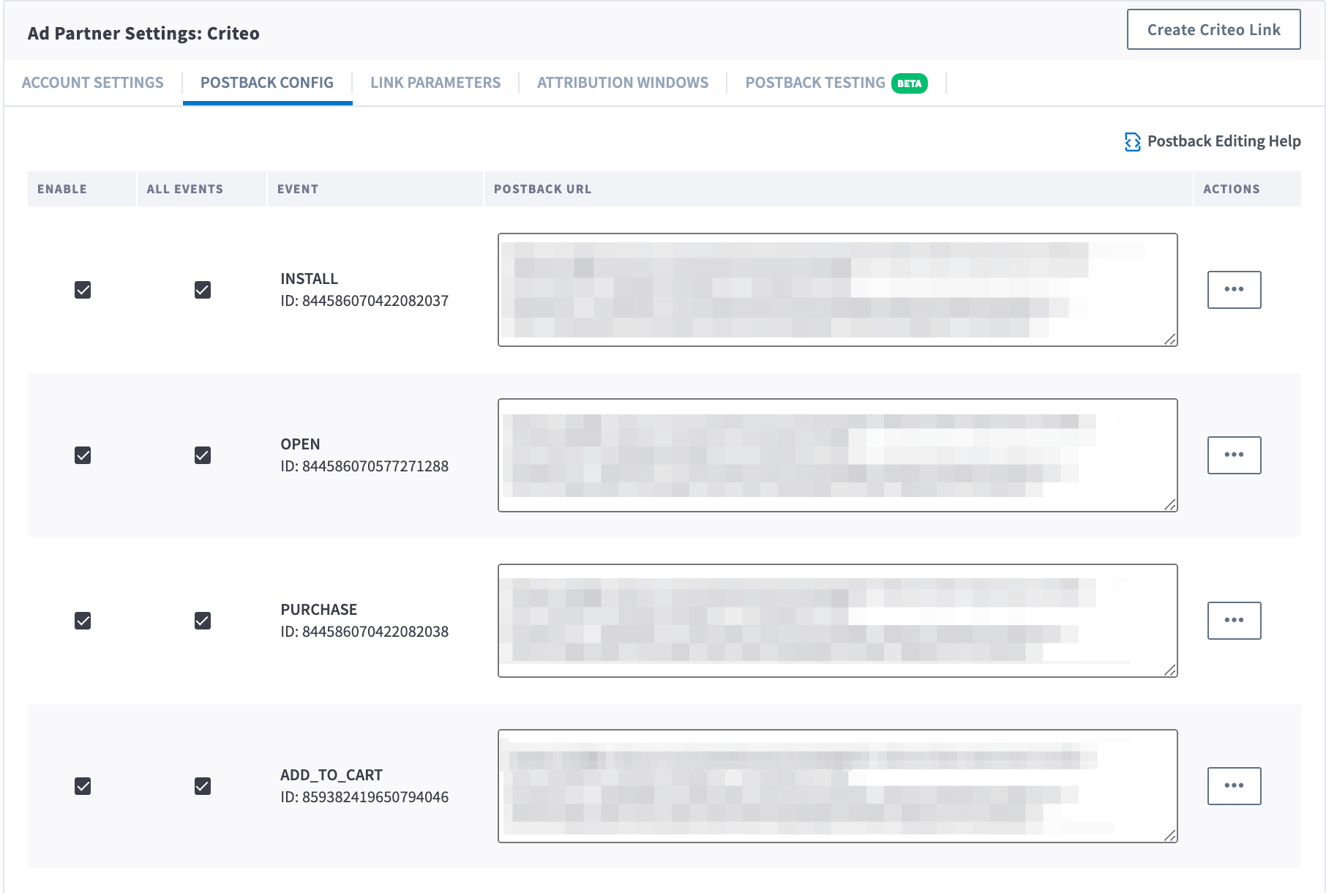1326x893 pixels.
Task: Open Postback Editing Help link text
Action: coord(1224,141)
